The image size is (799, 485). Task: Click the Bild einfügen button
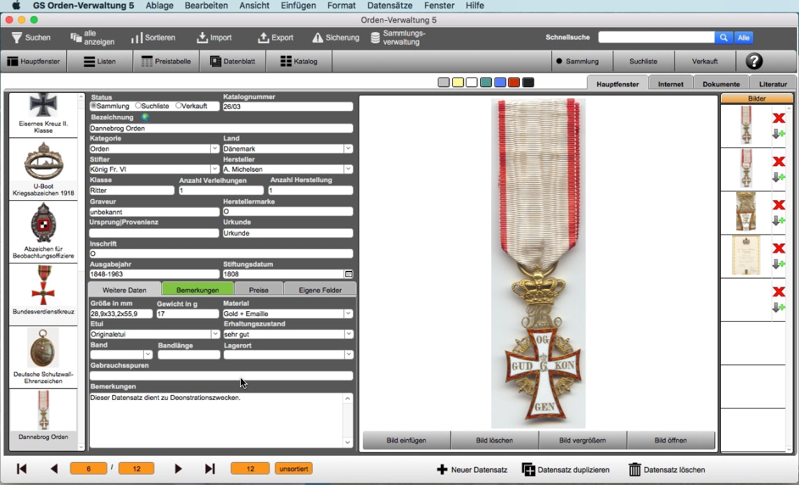[406, 440]
